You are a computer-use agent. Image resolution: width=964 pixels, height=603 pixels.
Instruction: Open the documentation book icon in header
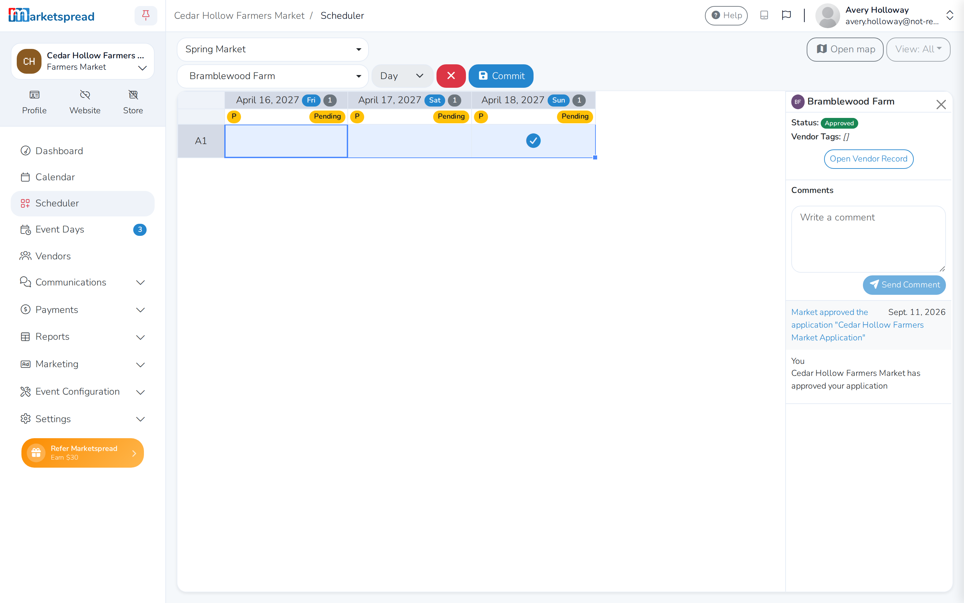(x=764, y=15)
